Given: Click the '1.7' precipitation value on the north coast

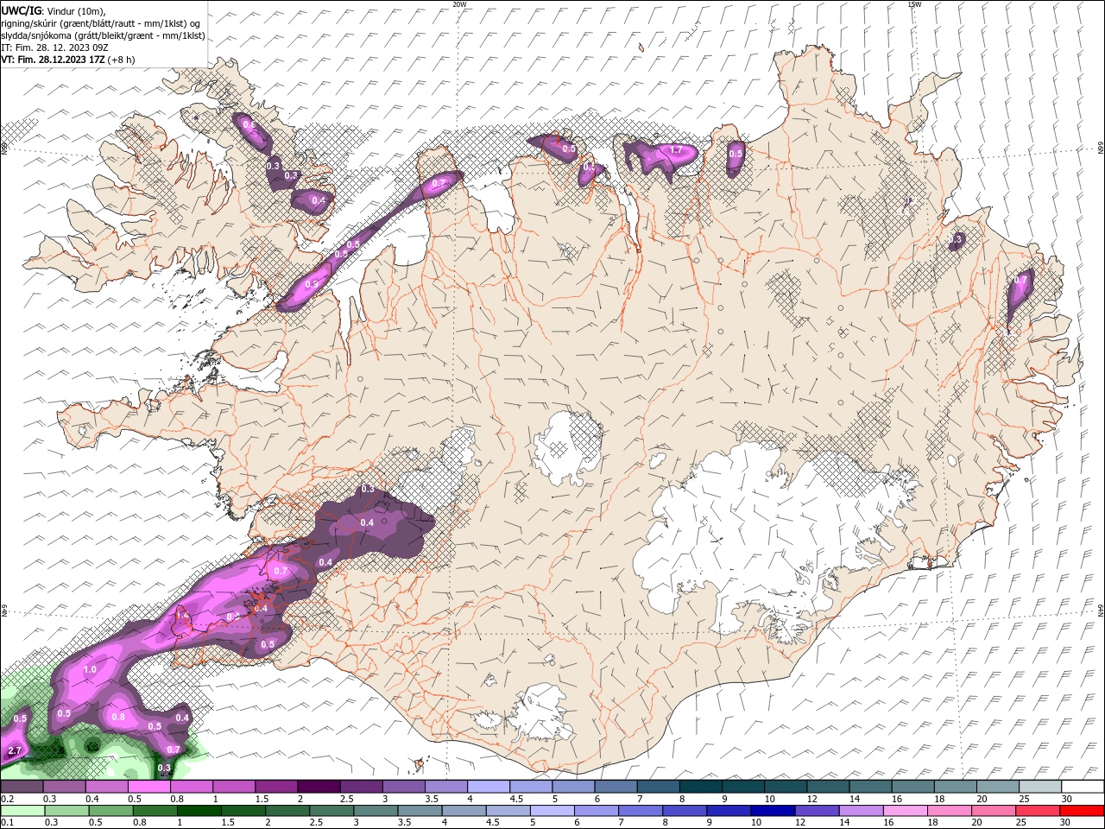Looking at the screenshot, I should pos(676,150).
